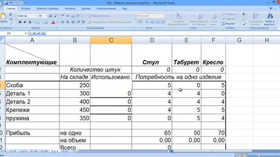
Task: Align text right
Action: pos(73,22)
